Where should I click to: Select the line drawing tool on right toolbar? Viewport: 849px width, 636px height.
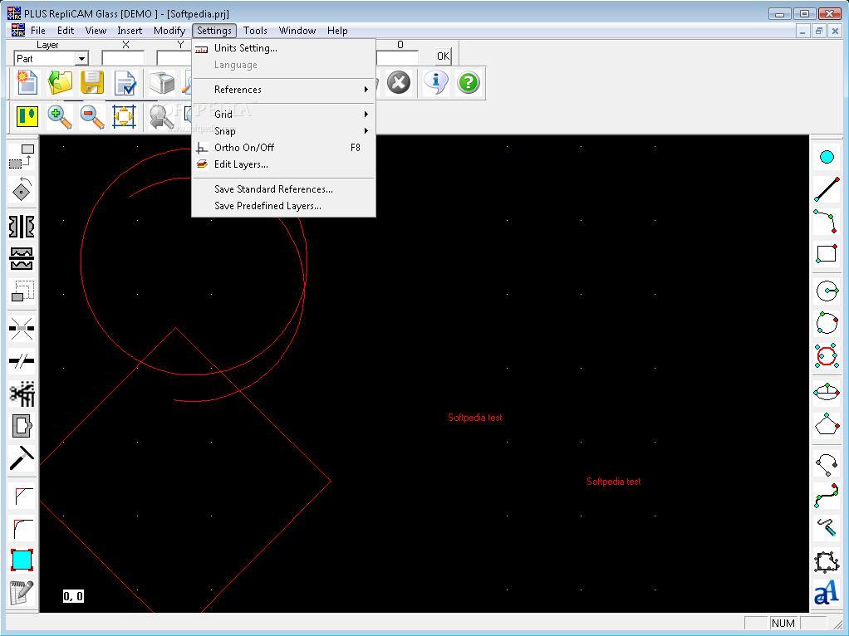tap(827, 190)
